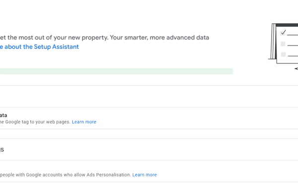Click the ticked checkbox in the checklist illustration

[283, 33]
